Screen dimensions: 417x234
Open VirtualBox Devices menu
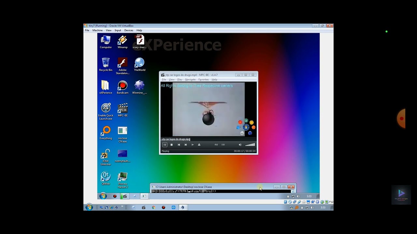[x=129, y=30]
